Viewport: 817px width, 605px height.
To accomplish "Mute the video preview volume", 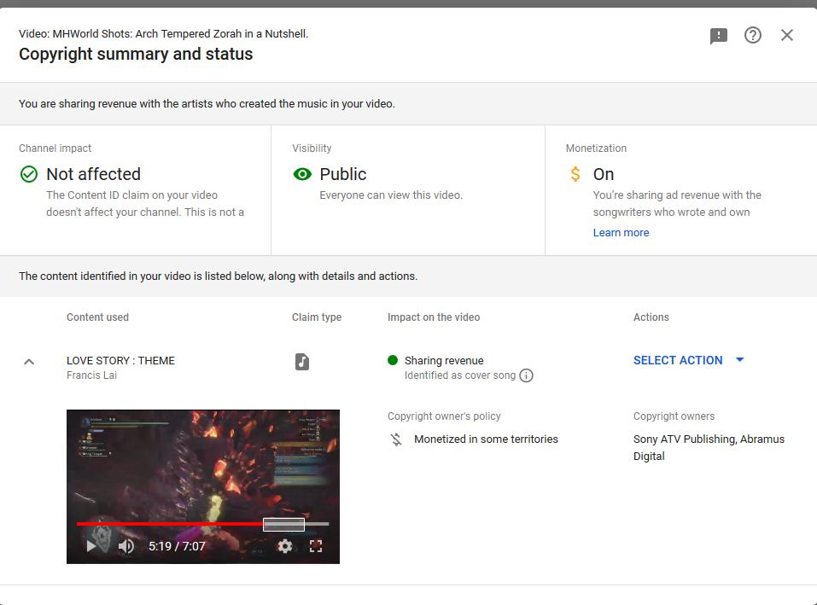I will (x=126, y=546).
